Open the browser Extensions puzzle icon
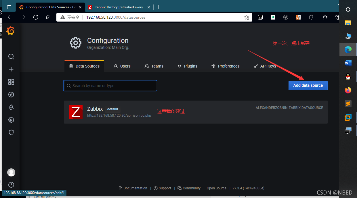The height and width of the screenshot is (198, 357). (311, 17)
